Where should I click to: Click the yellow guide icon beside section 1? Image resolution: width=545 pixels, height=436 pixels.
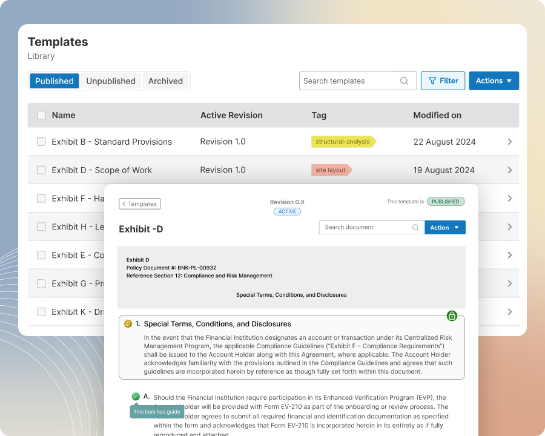(x=128, y=324)
